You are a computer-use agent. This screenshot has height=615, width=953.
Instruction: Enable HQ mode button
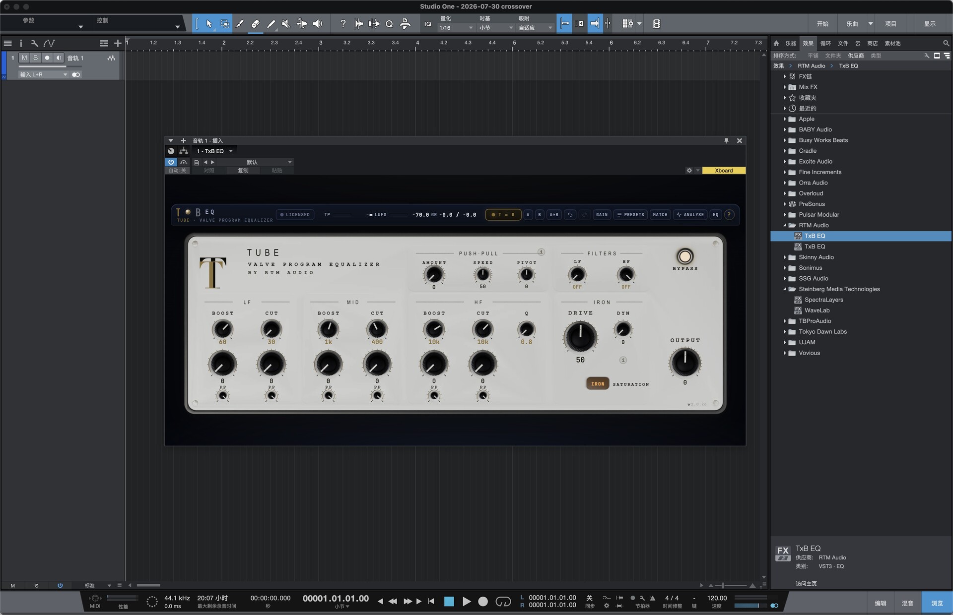(715, 215)
